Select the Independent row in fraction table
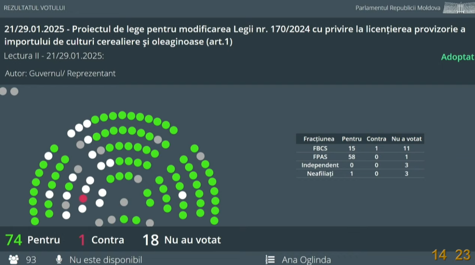The image size is (475, 265). [x=360, y=165]
